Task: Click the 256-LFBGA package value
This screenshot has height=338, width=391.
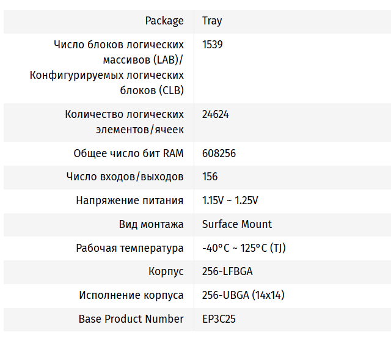Action: pyautogui.click(x=227, y=271)
